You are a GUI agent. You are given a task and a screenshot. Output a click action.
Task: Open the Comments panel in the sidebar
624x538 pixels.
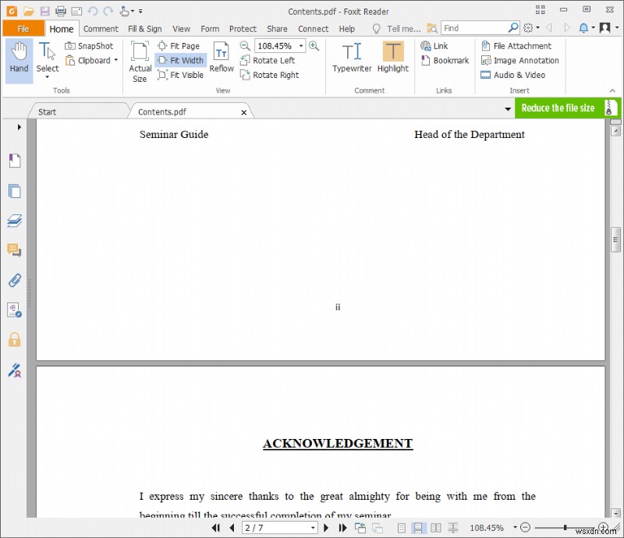pos(14,250)
